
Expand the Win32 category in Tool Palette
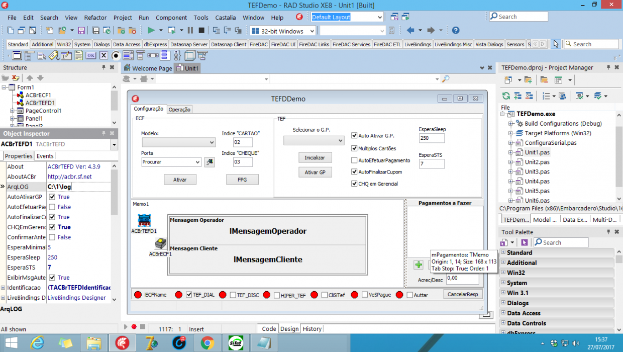(x=503, y=273)
